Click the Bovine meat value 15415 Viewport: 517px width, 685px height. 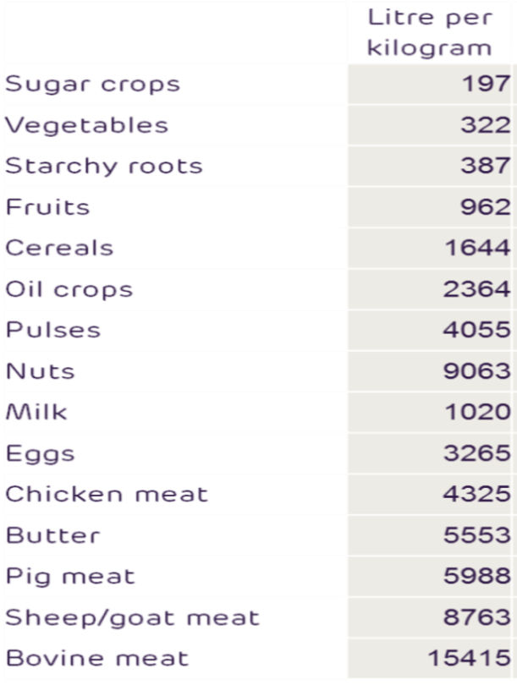pos(470,658)
